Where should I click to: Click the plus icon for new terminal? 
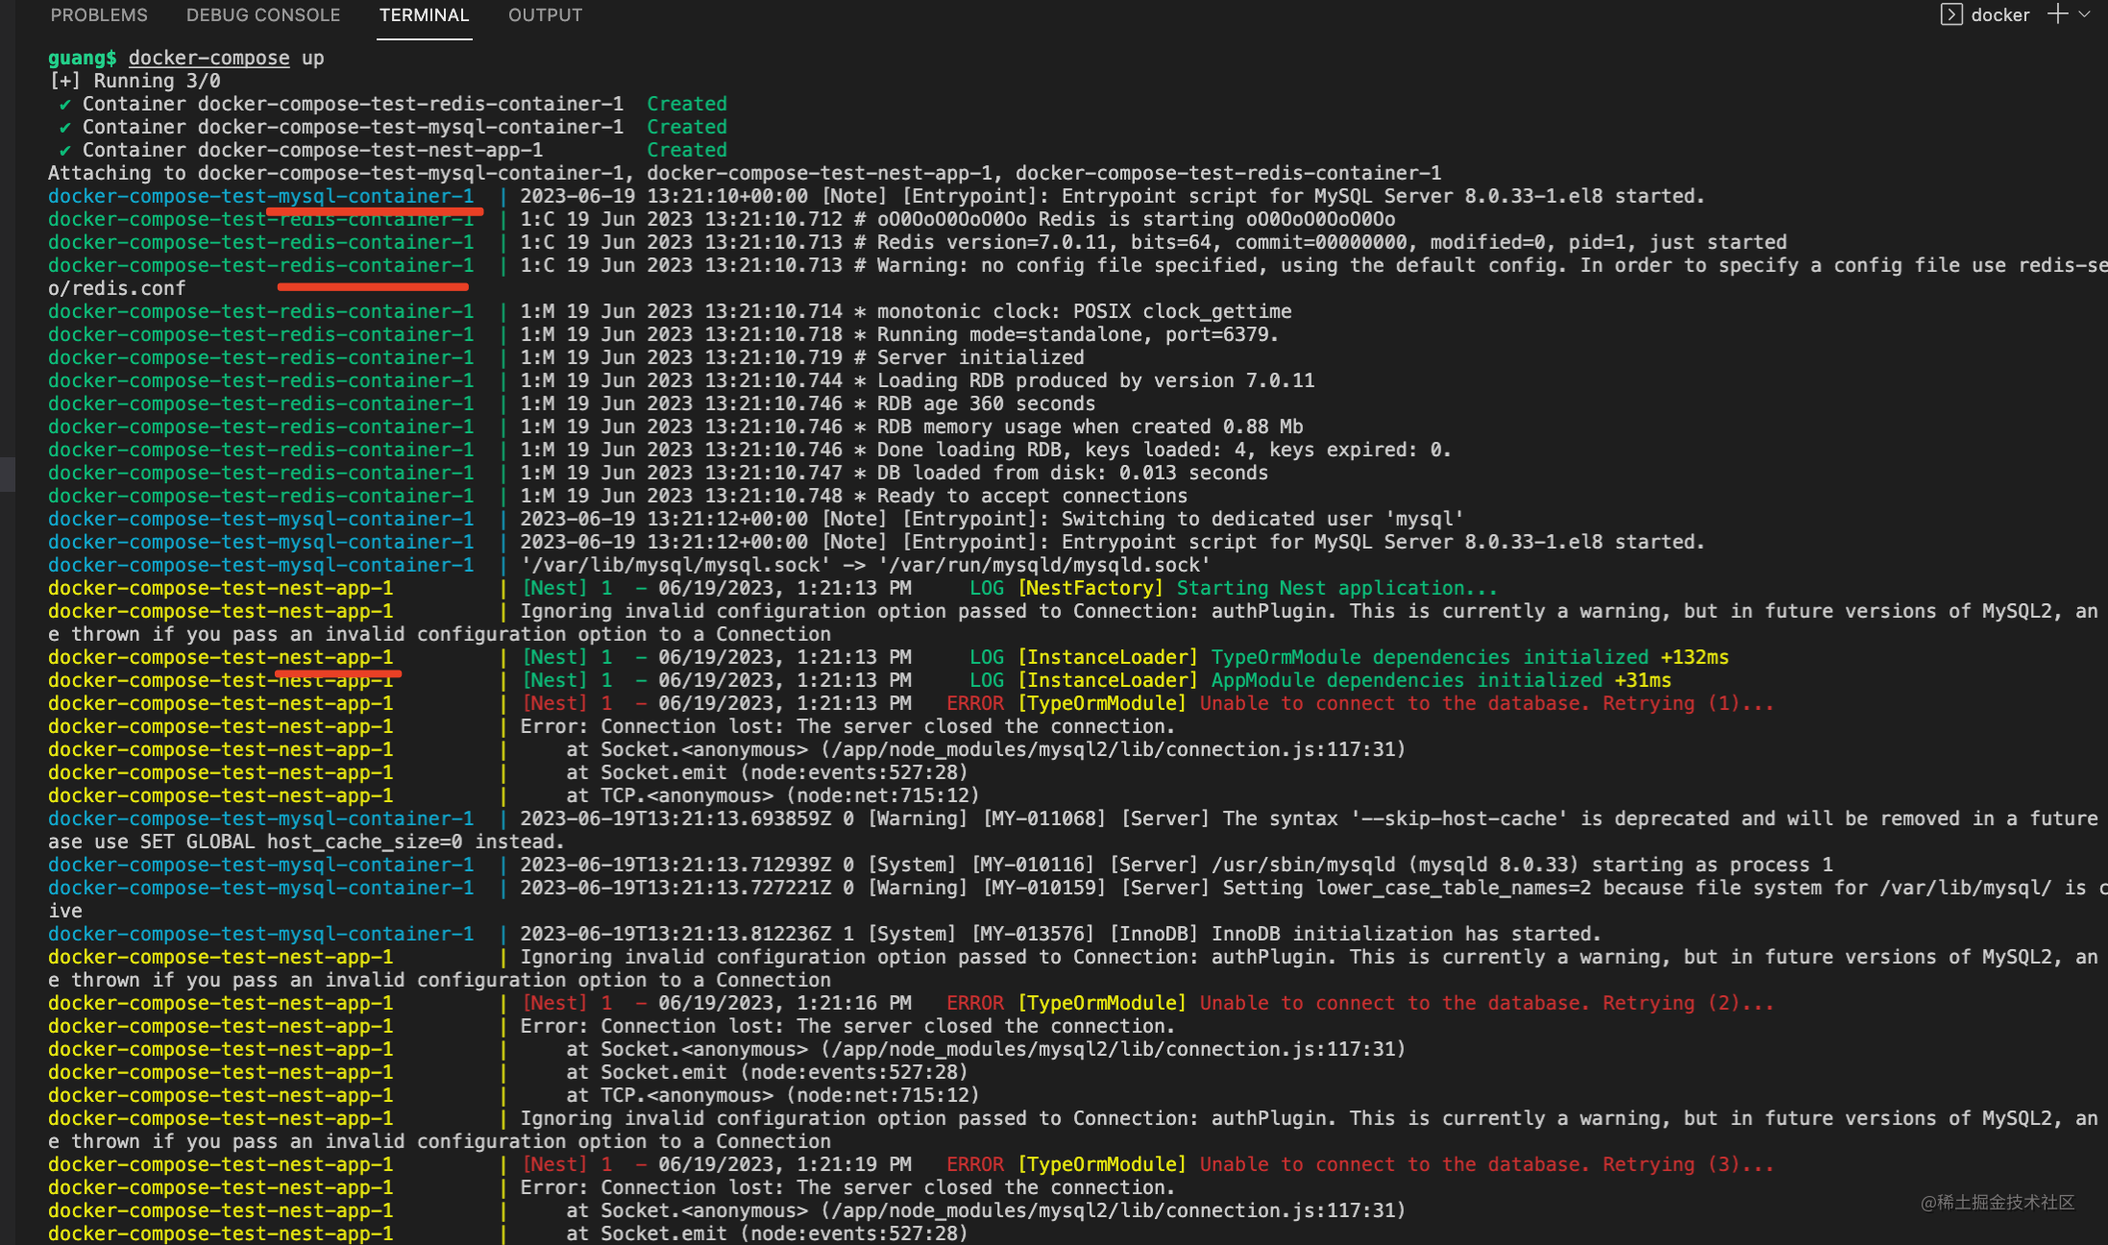[x=2056, y=14]
